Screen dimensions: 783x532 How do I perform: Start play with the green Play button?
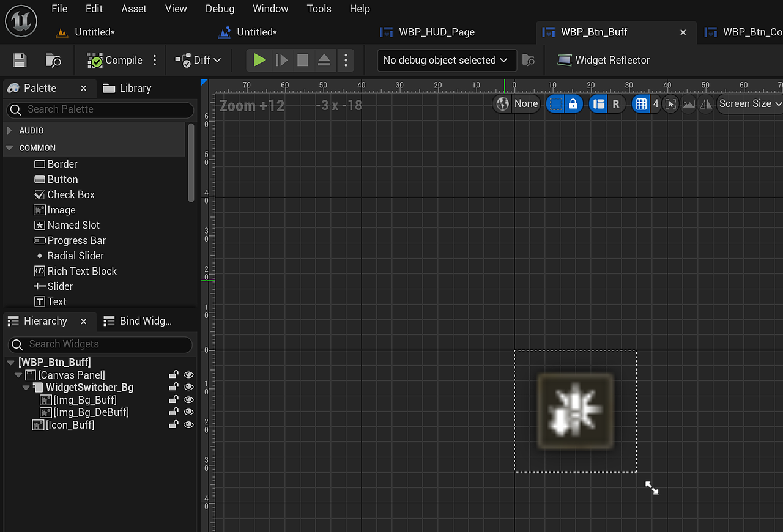tap(259, 60)
